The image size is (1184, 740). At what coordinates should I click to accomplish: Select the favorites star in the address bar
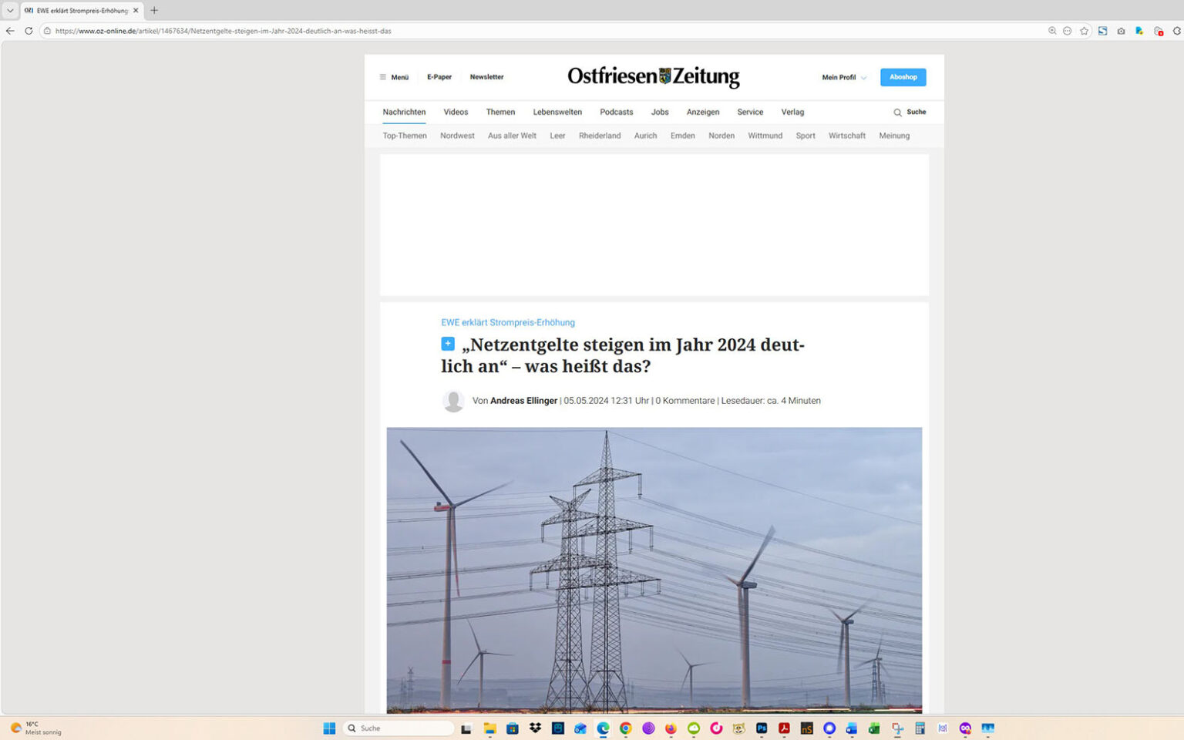pyautogui.click(x=1084, y=31)
